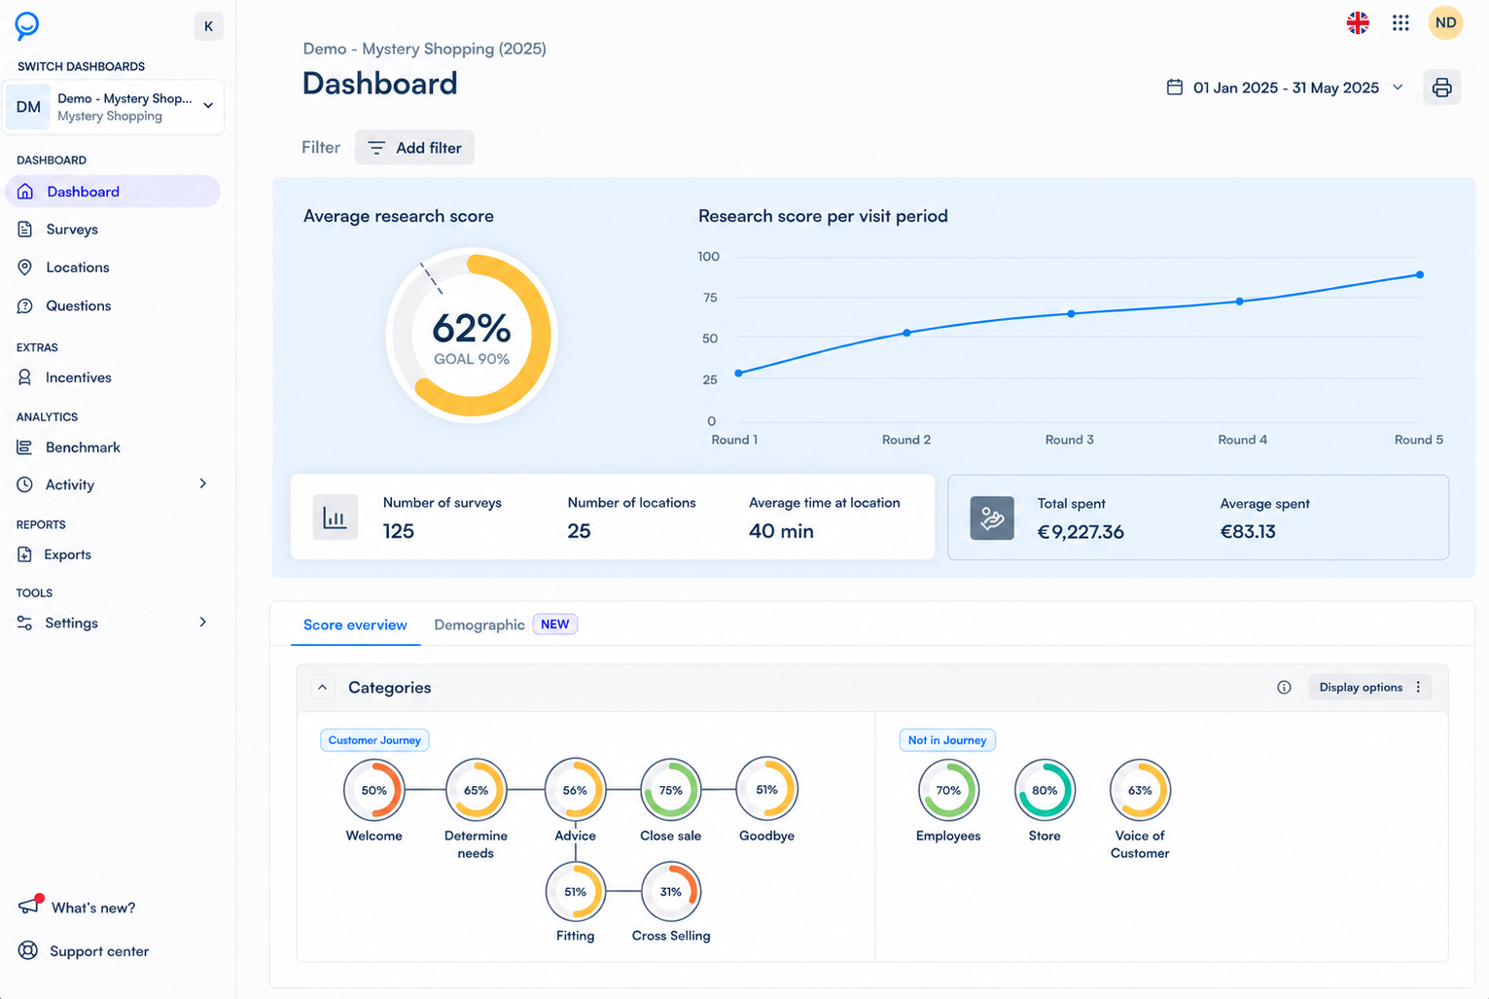The image size is (1489, 999).
Task: Open the Support center
Action: [99, 951]
